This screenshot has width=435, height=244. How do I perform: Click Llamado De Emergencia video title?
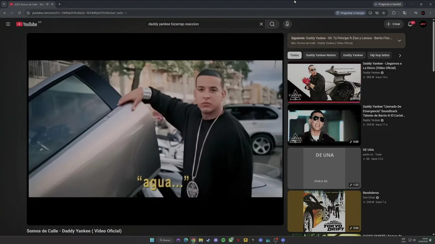384,111
